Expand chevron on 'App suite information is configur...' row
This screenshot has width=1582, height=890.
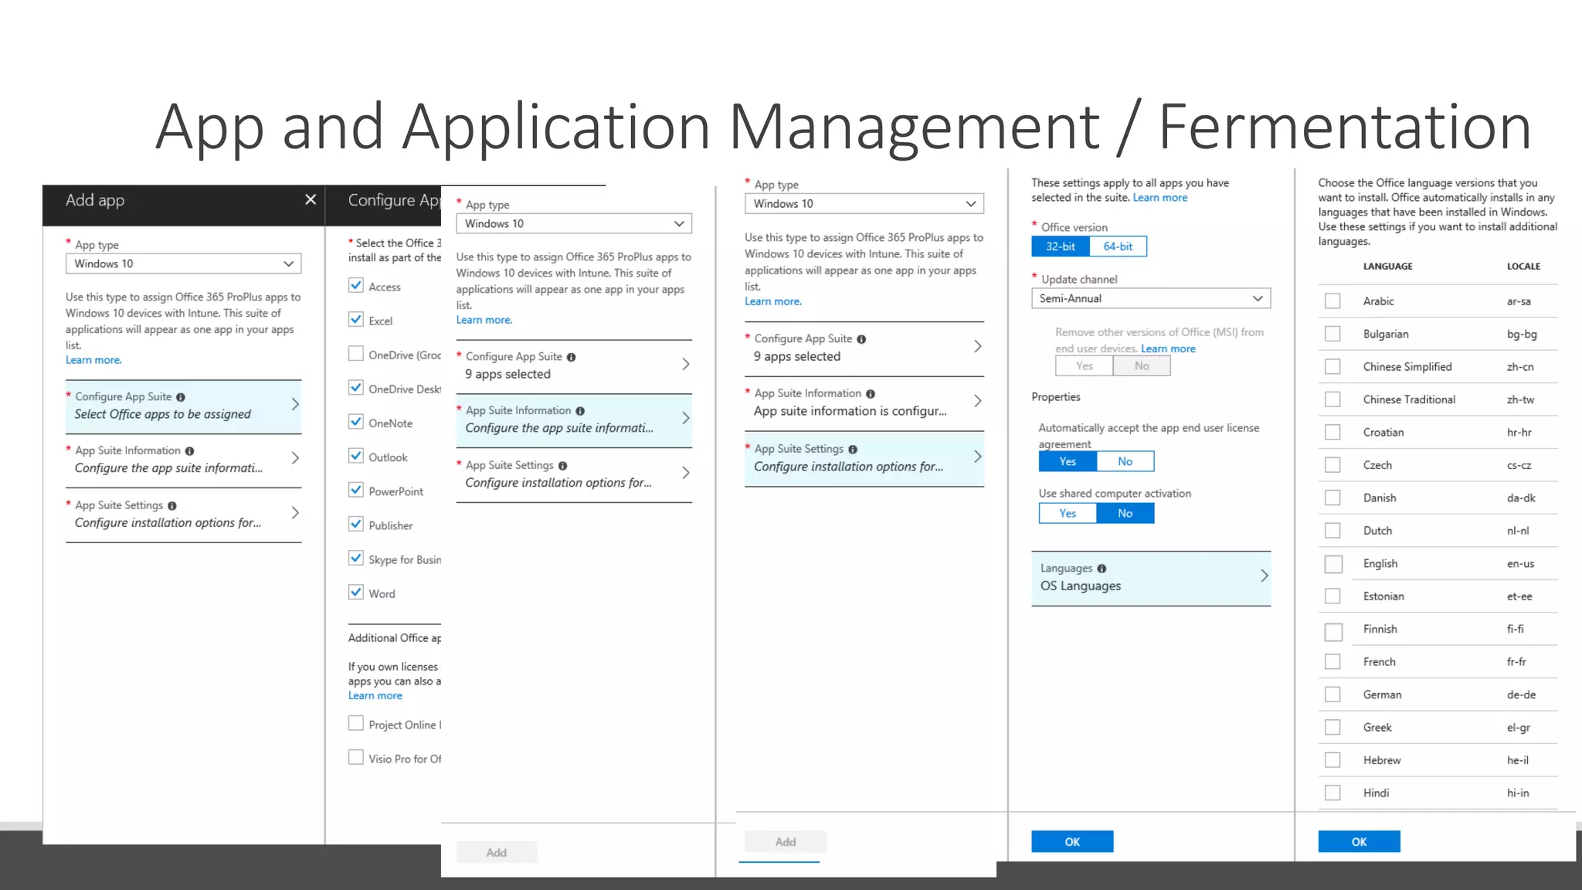(977, 401)
